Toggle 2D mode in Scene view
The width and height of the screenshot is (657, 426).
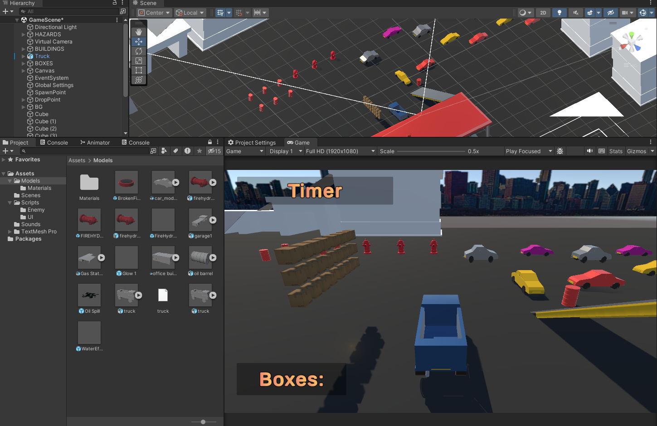(543, 13)
